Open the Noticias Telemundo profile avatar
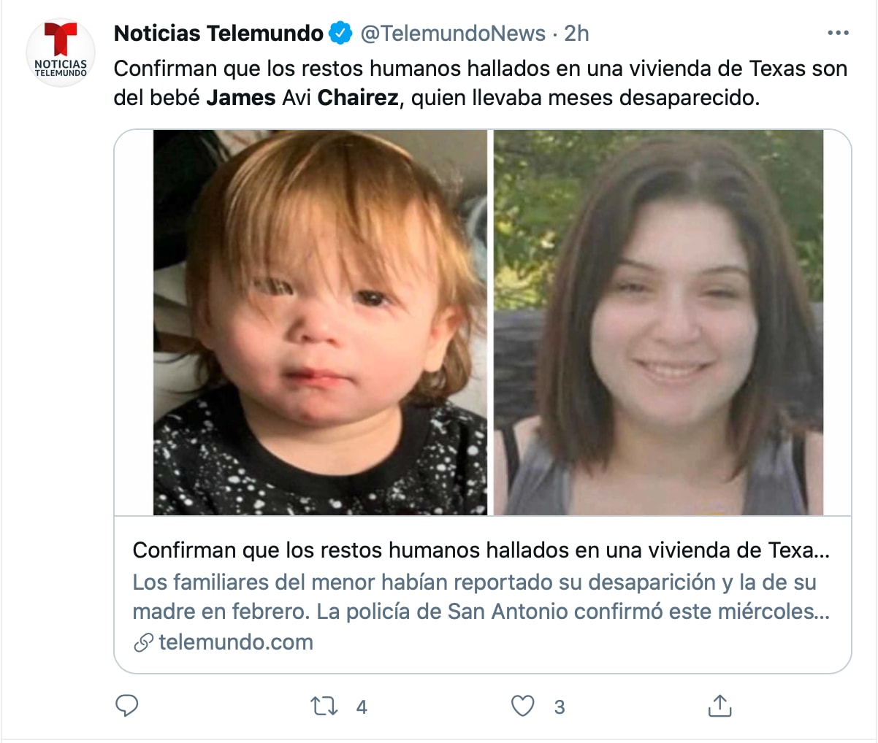The image size is (878, 743). [61, 53]
